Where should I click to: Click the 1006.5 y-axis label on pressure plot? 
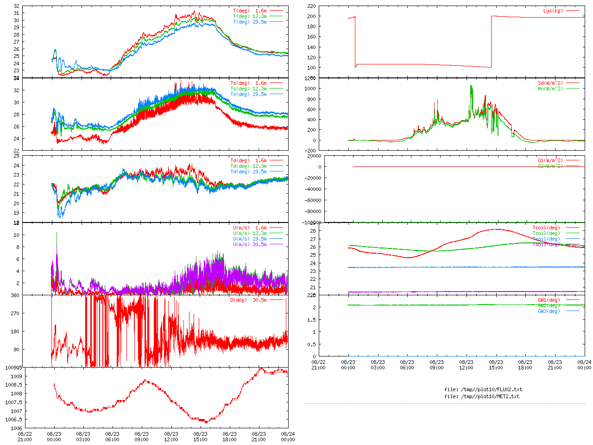point(13,420)
